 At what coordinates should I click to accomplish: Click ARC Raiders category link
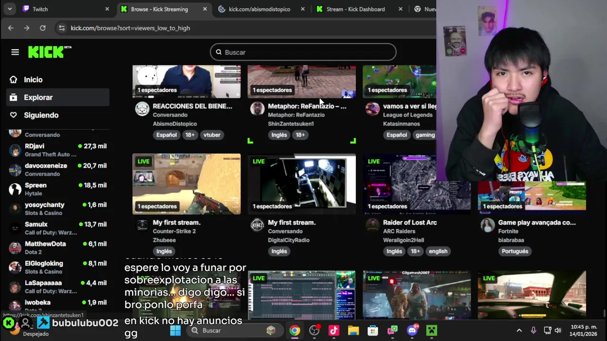click(x=399, y=231)
